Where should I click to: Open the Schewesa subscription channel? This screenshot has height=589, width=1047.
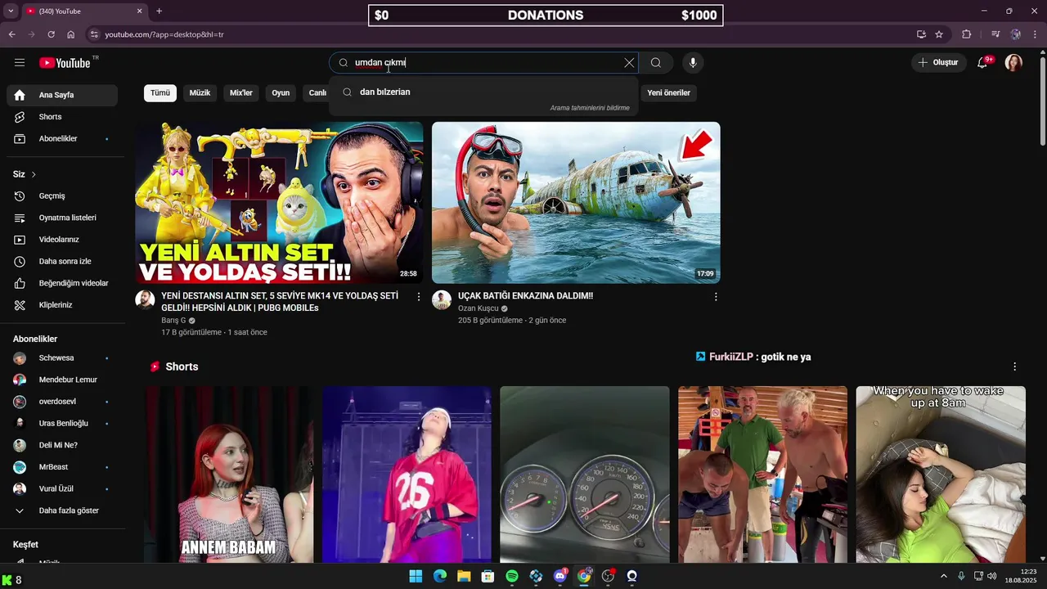coord(62,358)
